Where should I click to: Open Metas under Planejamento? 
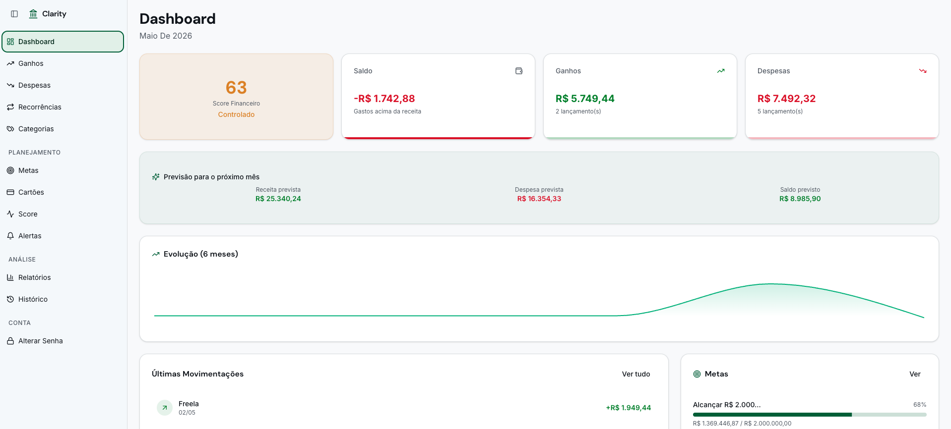pyautogui.click(x=63, y=170)
